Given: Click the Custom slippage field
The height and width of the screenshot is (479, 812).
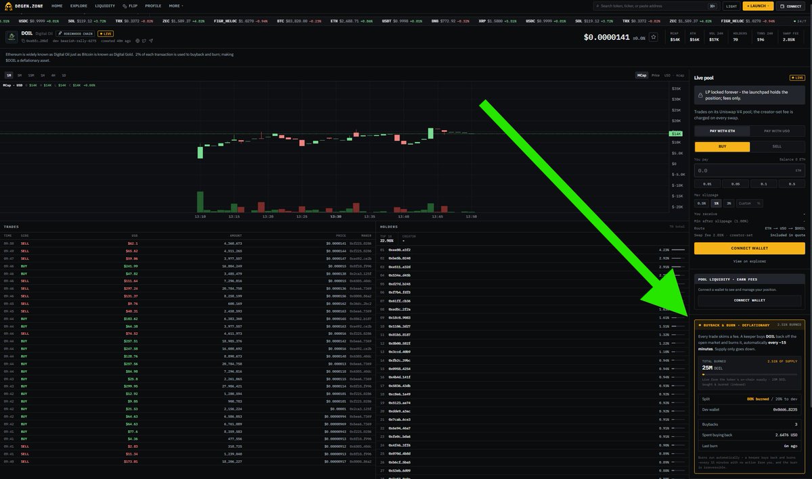Looking at the screenshot, I should click(749, 203).
